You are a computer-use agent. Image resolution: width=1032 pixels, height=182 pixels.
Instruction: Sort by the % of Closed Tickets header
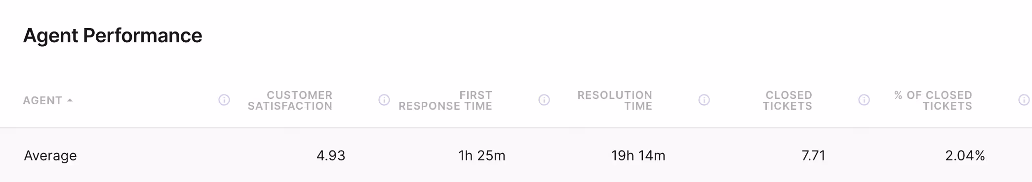click(933, 100)
